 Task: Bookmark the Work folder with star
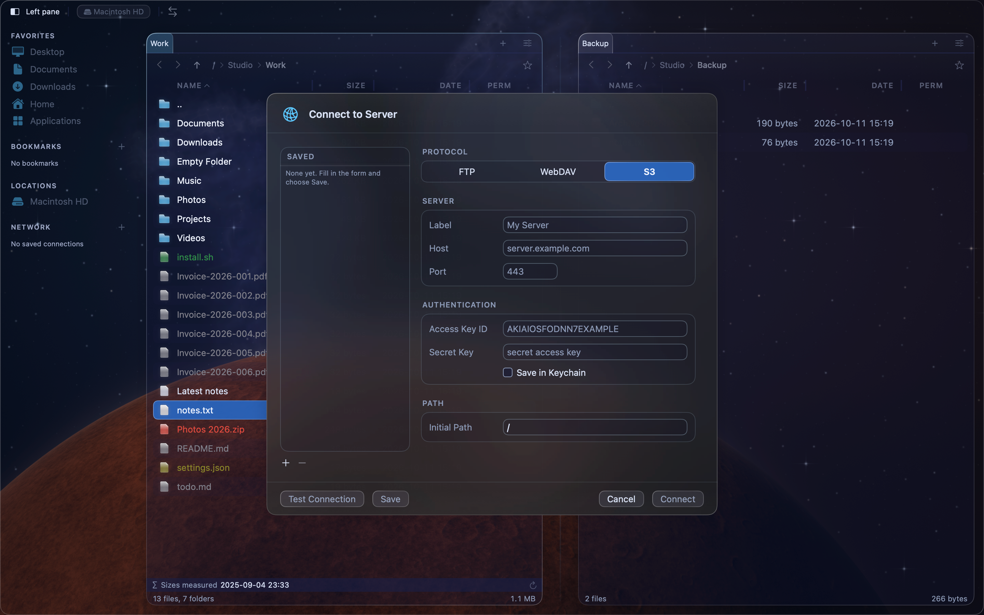tap(528, 65)
